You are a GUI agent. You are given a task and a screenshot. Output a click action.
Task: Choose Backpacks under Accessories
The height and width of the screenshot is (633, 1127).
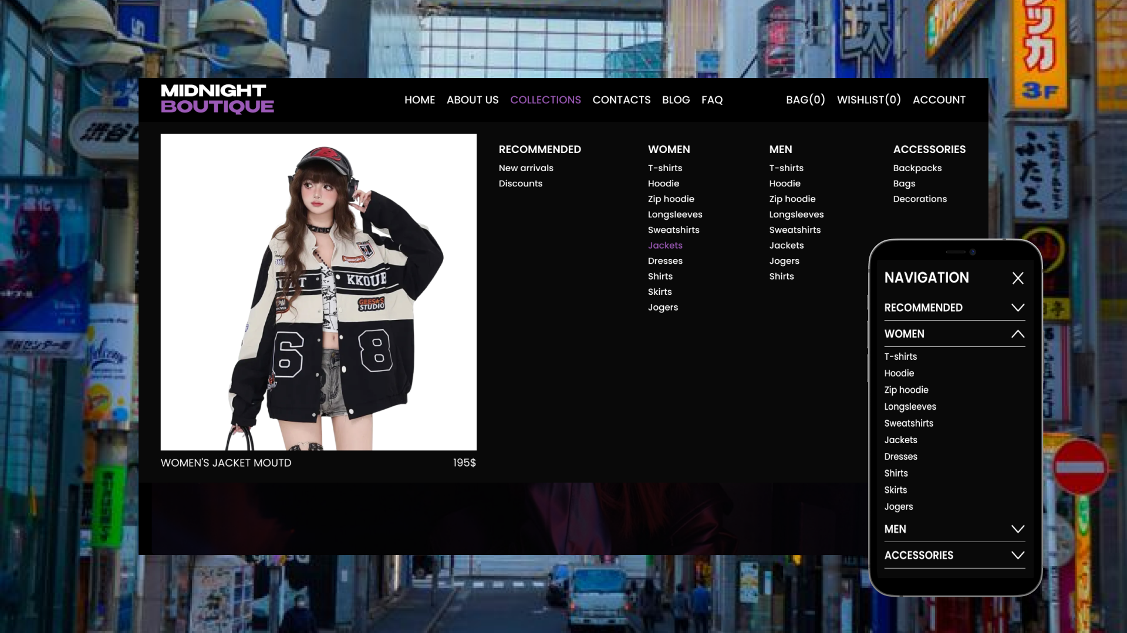917,168
